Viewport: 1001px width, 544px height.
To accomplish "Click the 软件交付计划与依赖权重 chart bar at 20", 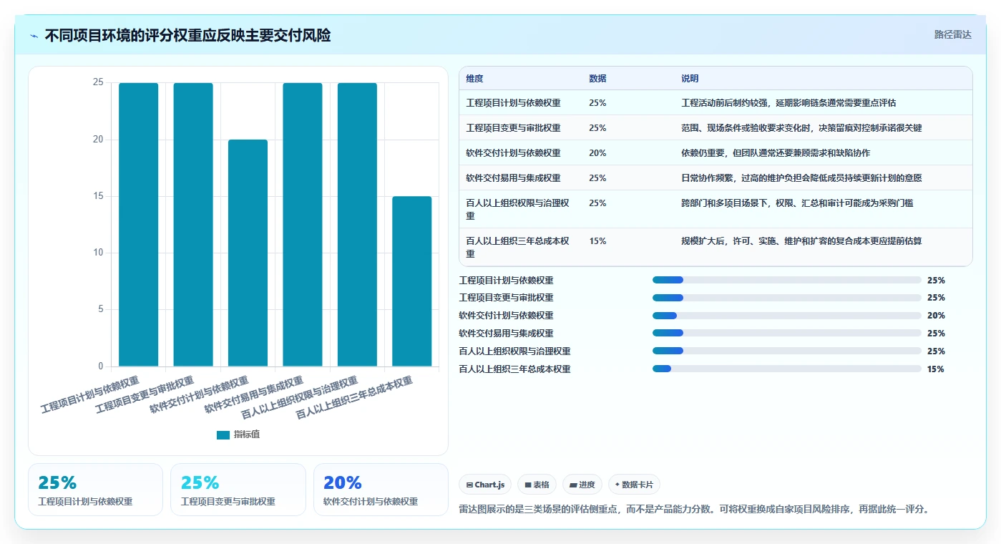I will click(248, 253).
